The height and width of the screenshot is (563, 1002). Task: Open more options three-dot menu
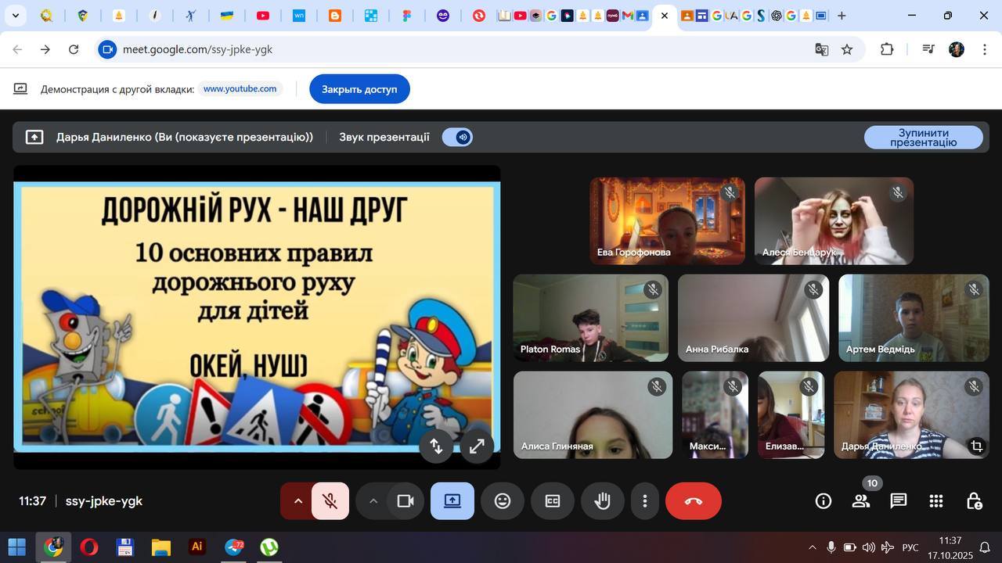645,501
